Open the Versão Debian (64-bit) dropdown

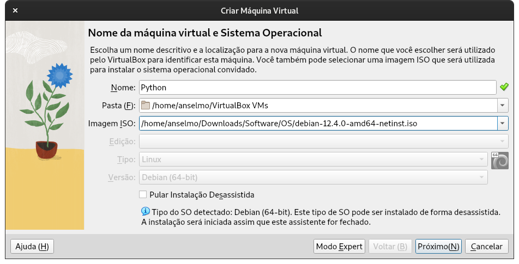(x=313, y=177)
